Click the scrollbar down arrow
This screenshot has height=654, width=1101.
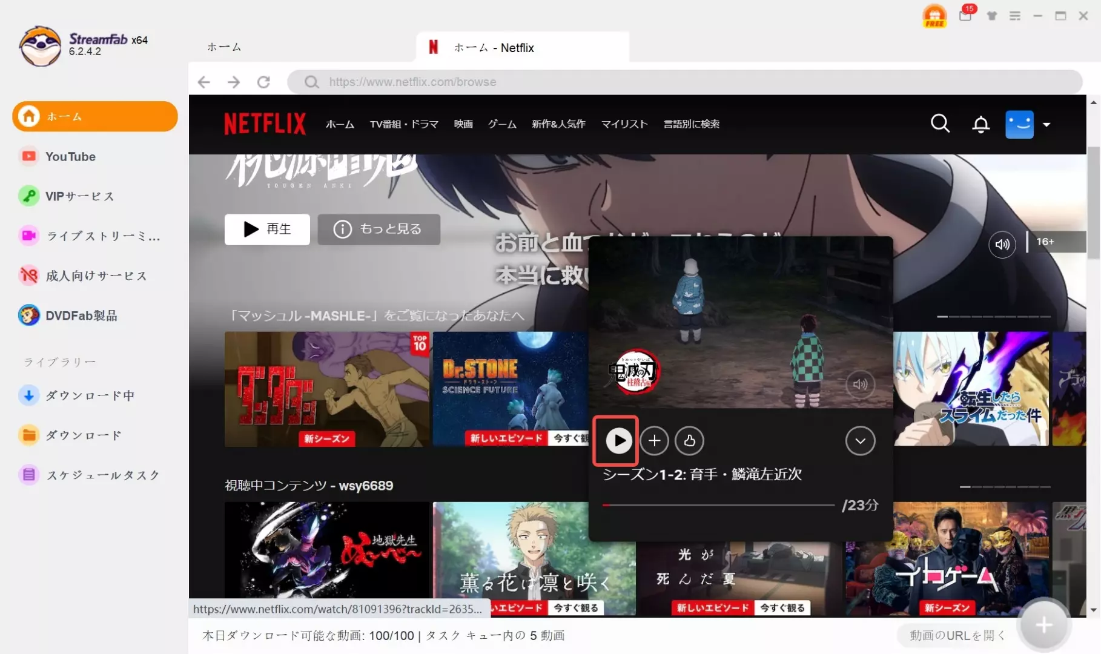click(x=1093, y=610)
